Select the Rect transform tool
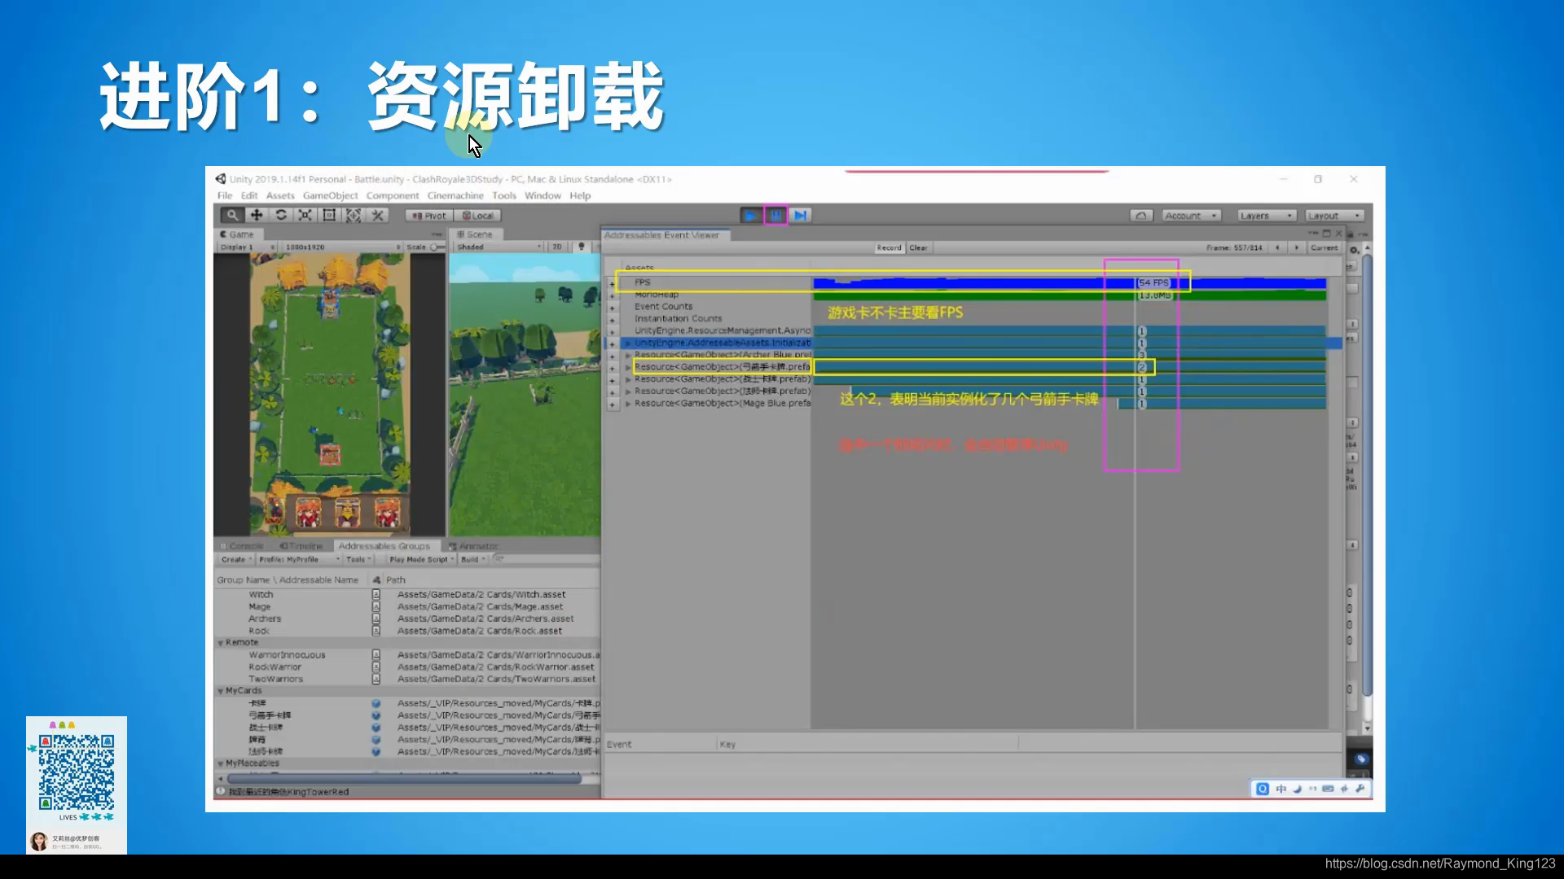1564x879 pixels. tap(329, 216)
